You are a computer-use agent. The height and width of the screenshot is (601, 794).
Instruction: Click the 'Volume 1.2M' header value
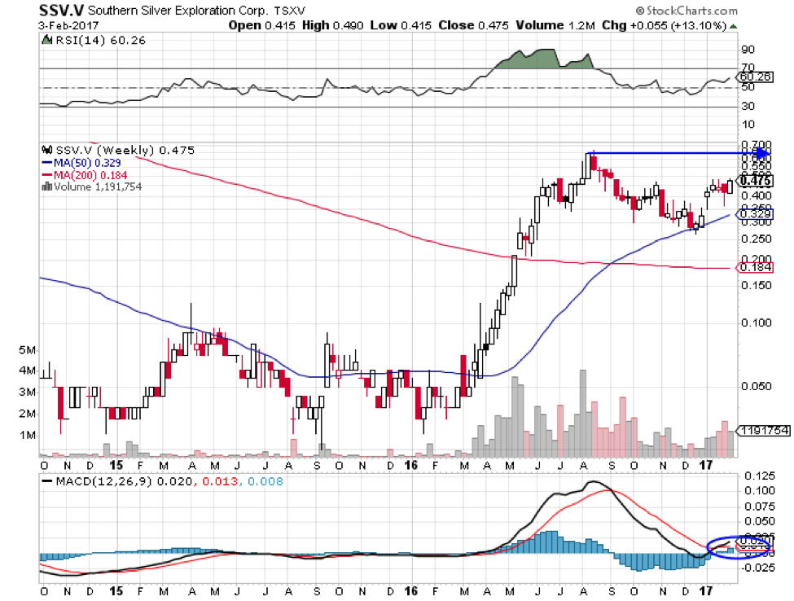[555, 25]
